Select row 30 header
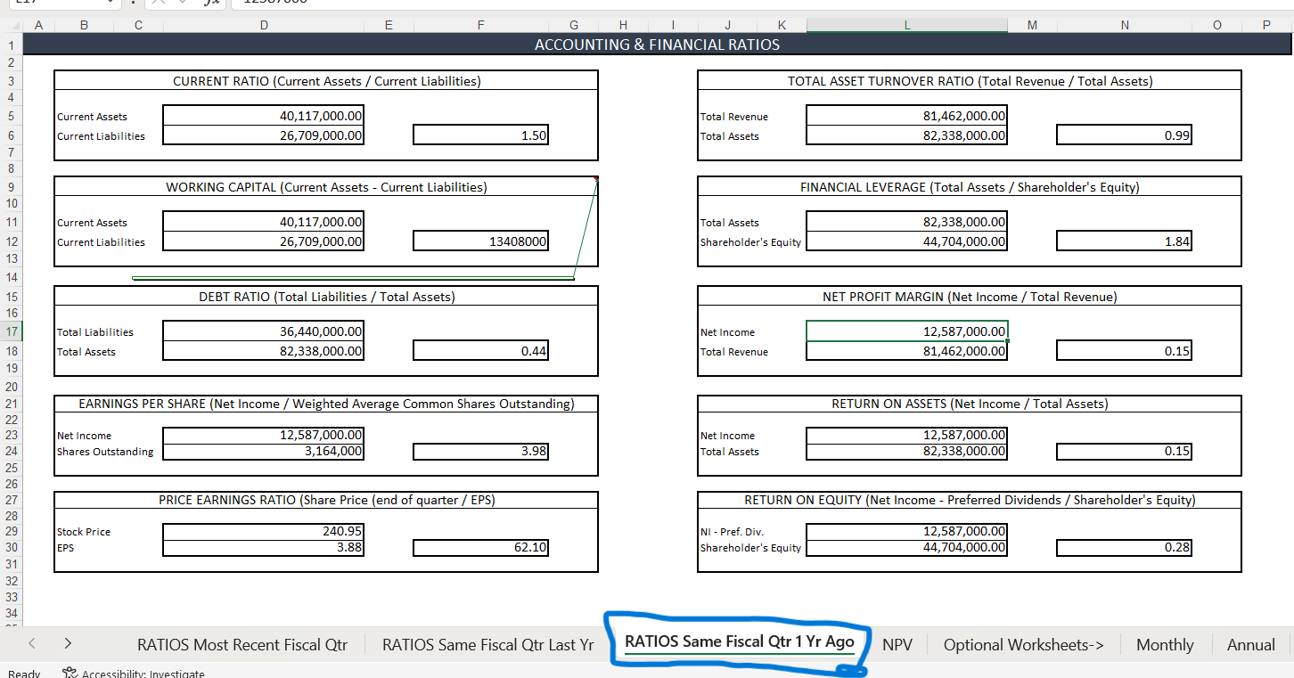 12,547
